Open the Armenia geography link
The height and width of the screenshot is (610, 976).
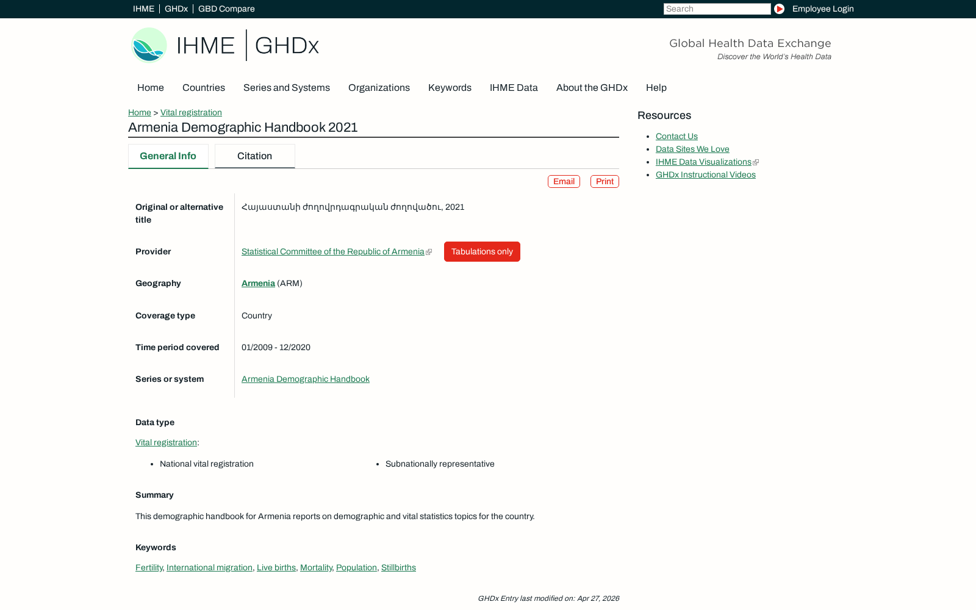tap(258, 283)
